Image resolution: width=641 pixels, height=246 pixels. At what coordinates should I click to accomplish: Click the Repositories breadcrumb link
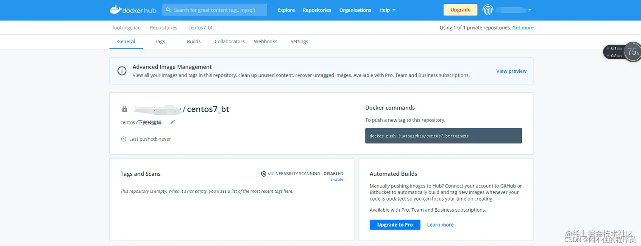pyautogui.click(x=164, y=28)
